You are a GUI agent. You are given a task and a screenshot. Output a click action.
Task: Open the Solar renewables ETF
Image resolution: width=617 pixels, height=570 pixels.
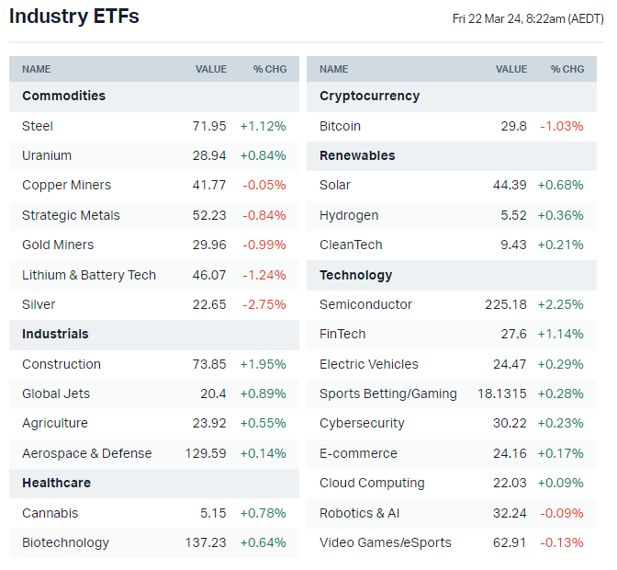(335, 185)
